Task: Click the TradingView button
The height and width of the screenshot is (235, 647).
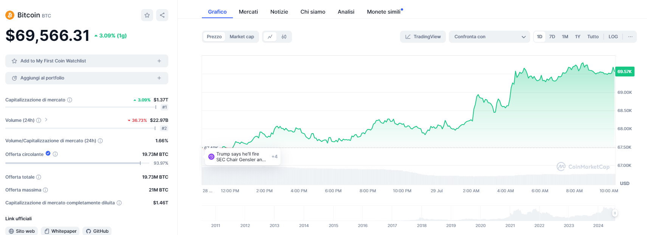Action: coord(423,37)
